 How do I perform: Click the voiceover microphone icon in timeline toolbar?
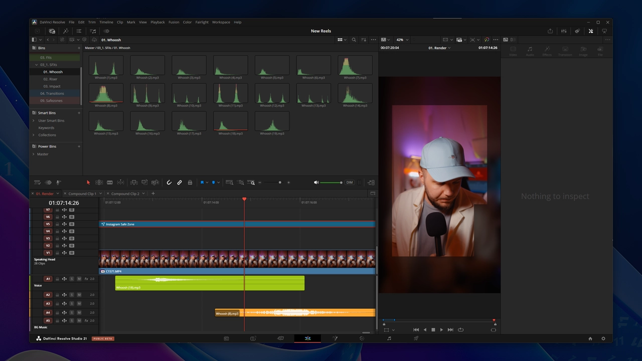[59, 183]
